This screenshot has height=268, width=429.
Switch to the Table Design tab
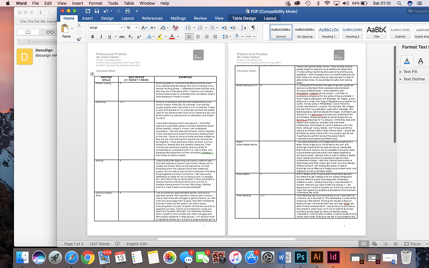tap(244, 18)
